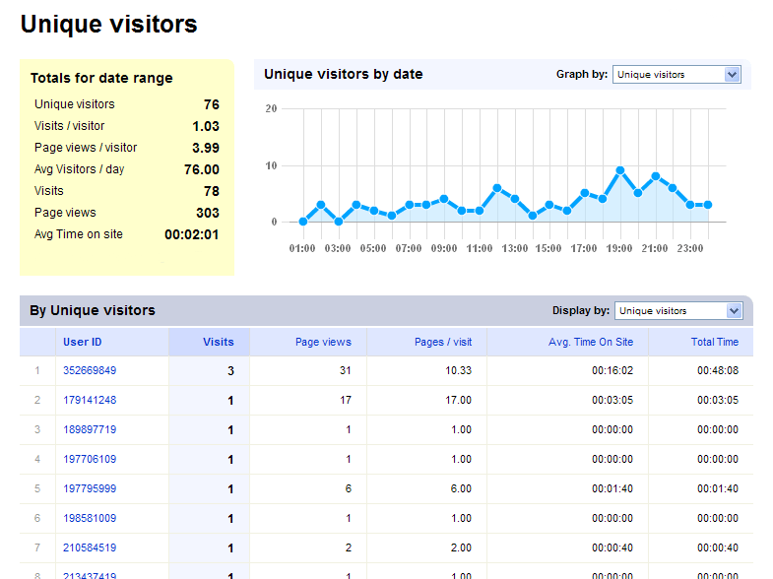This screenshot has width=773, height=579.
Task: Open user ID 352669849 details
Action: pyautogui.click(x=90, y=371)
